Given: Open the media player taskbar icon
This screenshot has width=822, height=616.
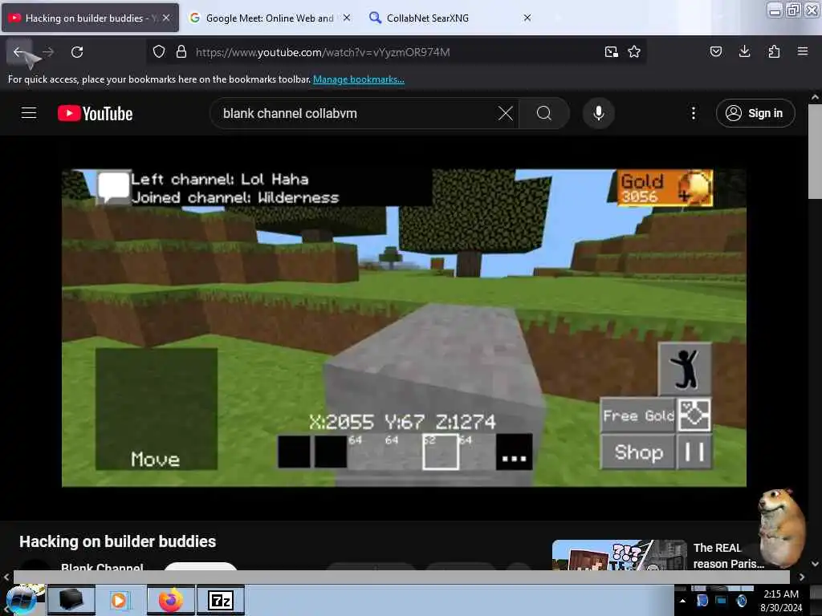Looking at the screenshot, I should [x=120, y=600].
